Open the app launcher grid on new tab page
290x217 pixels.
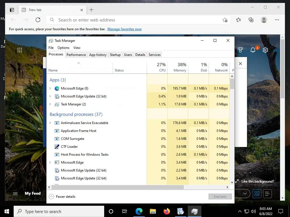click(20, 50)
